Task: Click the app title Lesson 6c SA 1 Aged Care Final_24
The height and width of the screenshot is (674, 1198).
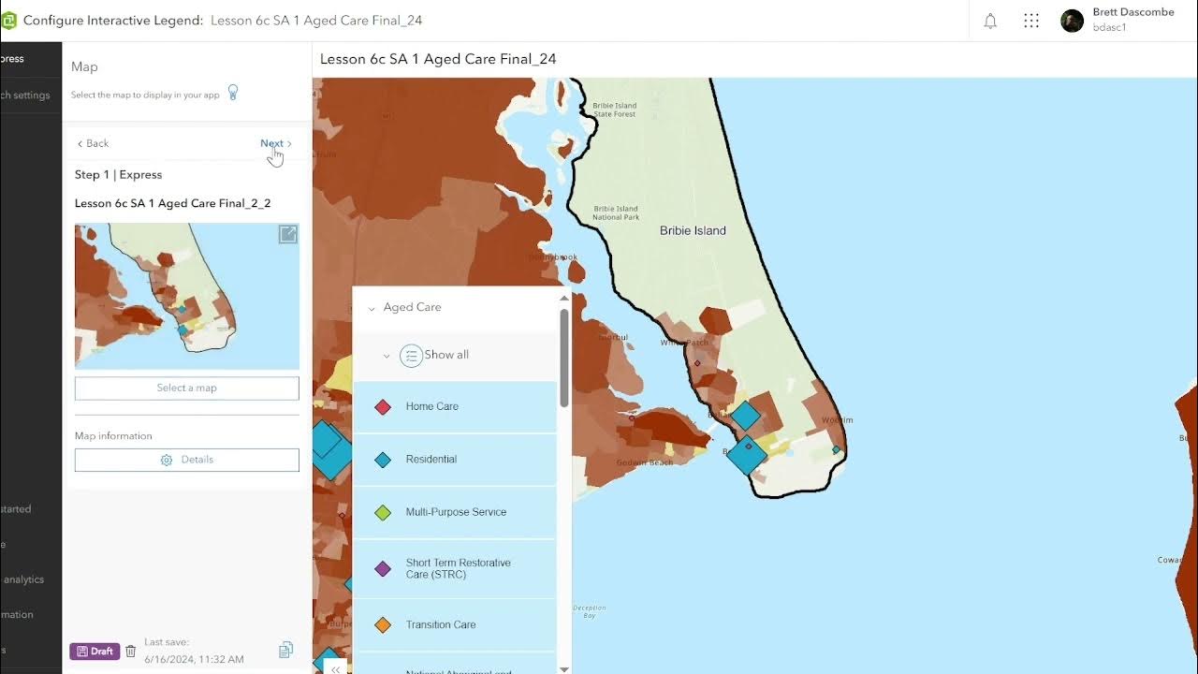Action: click(x=438, y=59)
